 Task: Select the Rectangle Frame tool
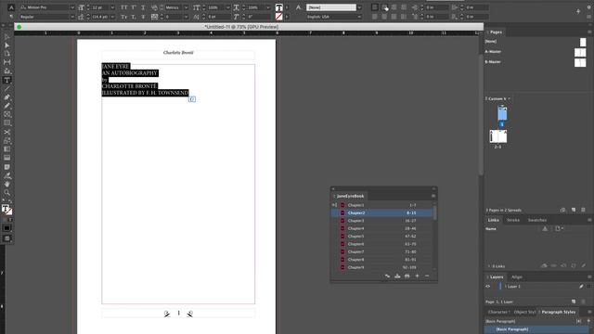tap(6, 114)
